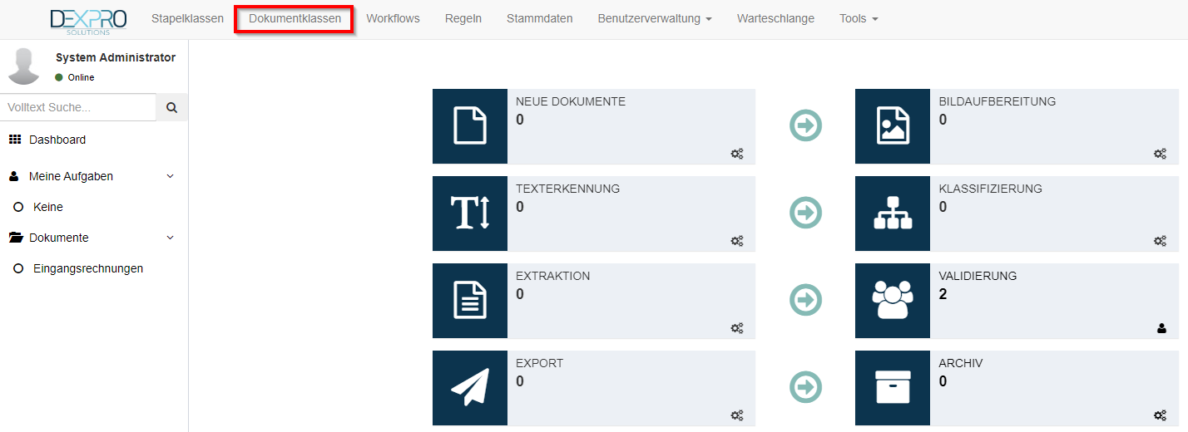Expand the Tools dropdown menu

click(x=858, y=18)
